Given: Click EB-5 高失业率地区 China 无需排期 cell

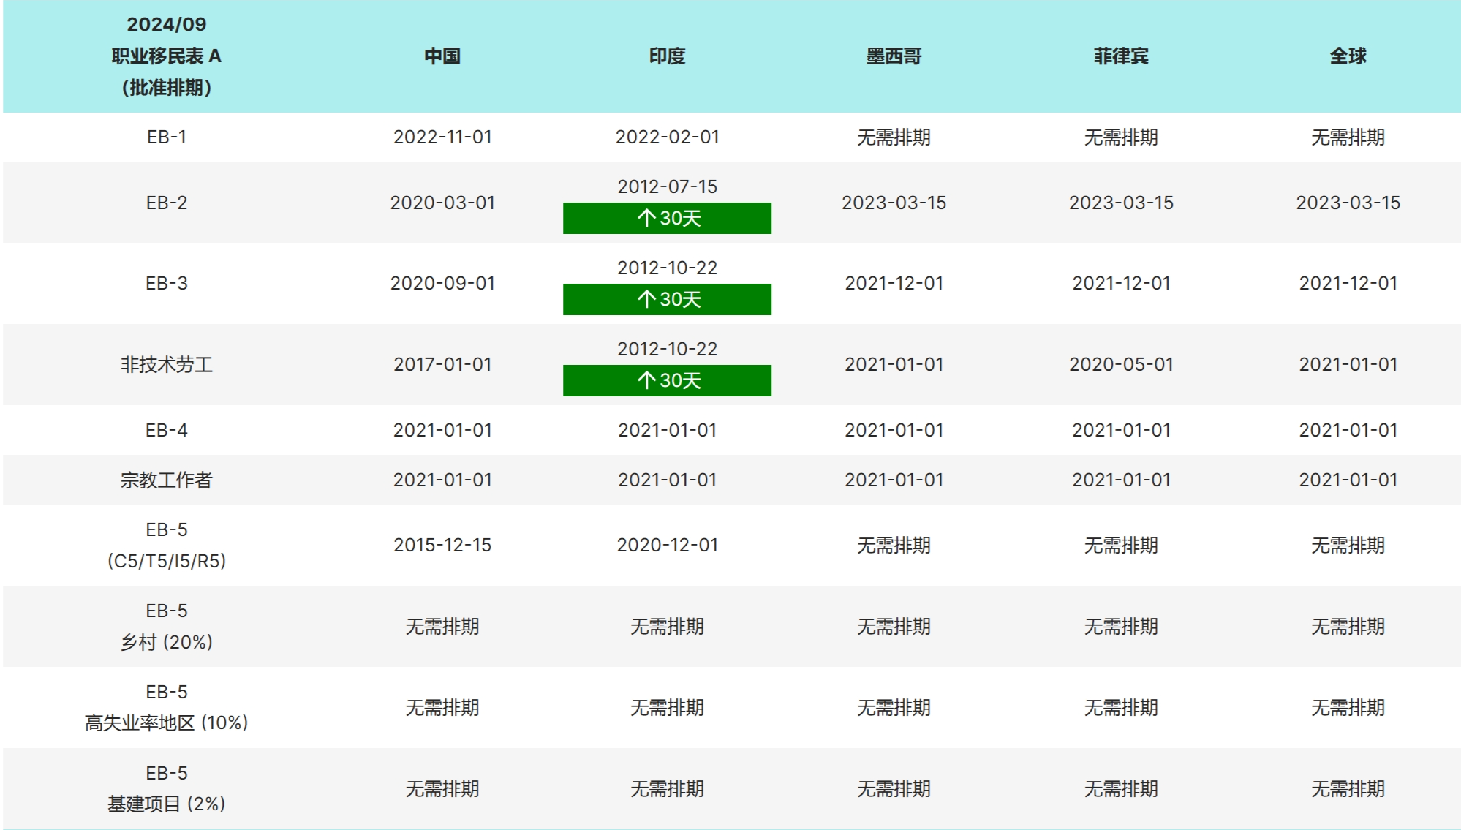Looking at the screenshot, I should [x=442, y=707].
